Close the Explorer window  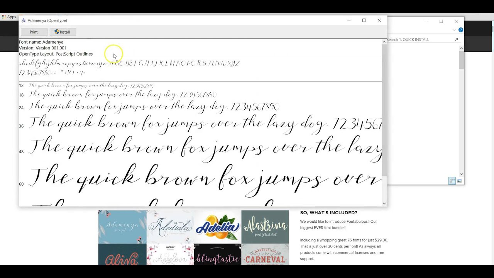[457, 21]
